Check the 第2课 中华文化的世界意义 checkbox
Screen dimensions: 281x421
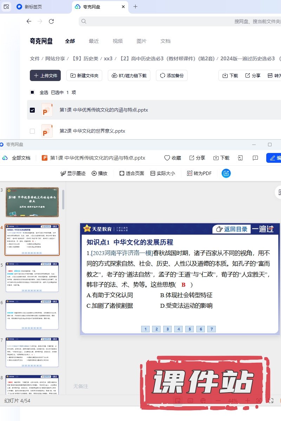pyautogui.click(x=32, y=131)
